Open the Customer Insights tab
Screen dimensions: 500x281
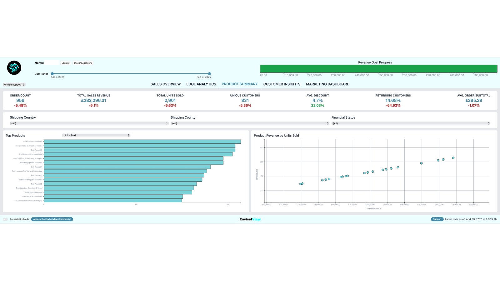coord(282,84)
